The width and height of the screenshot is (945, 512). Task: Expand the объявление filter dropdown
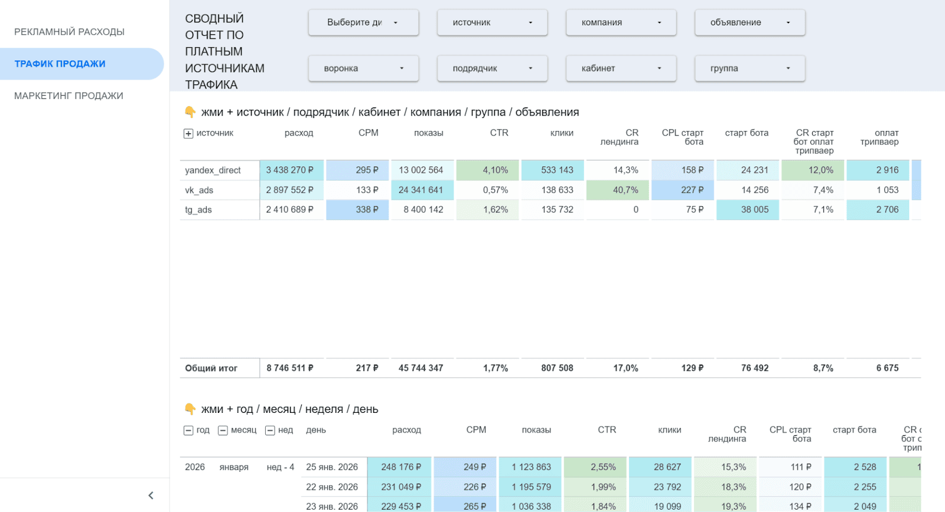(x=750, y=22)
